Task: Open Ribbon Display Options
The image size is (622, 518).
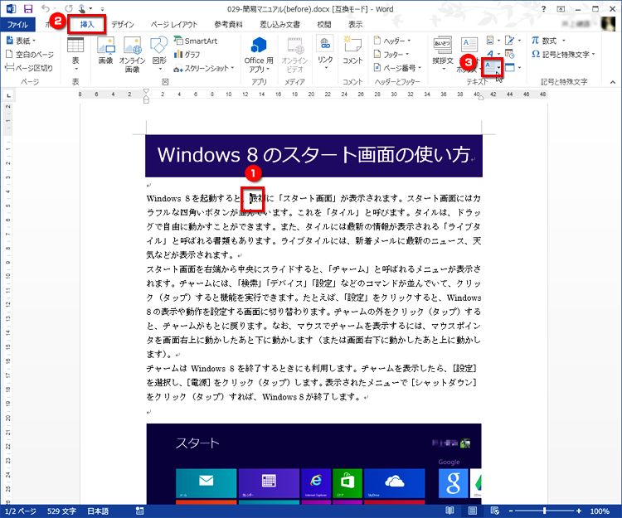Action: coord(561,9)
